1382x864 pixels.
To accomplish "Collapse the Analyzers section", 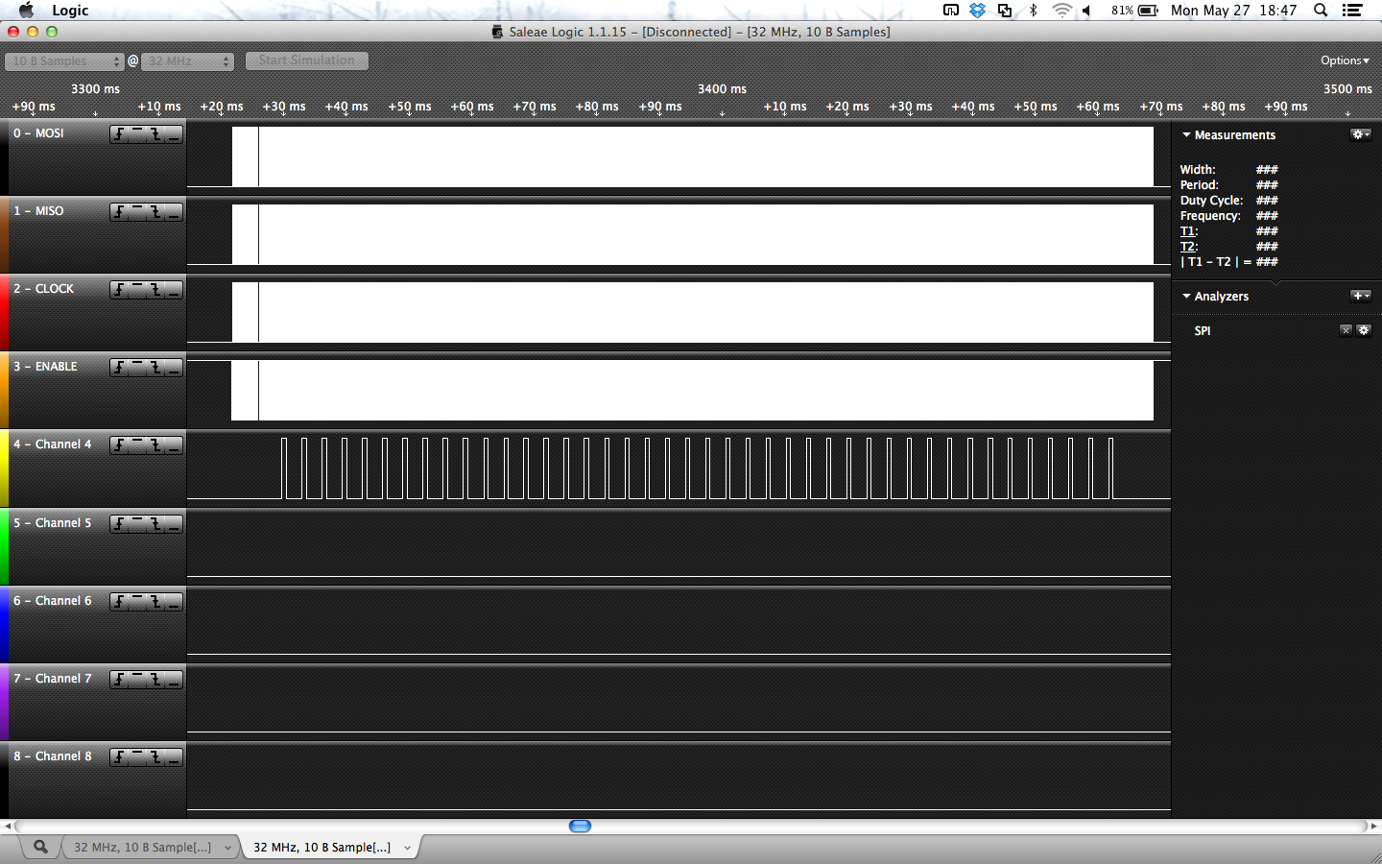I will tap(1187, 297).
